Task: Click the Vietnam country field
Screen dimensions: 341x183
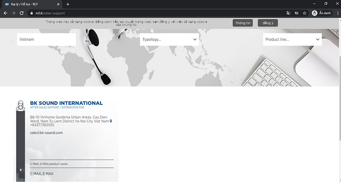Action: coord(46,39)
